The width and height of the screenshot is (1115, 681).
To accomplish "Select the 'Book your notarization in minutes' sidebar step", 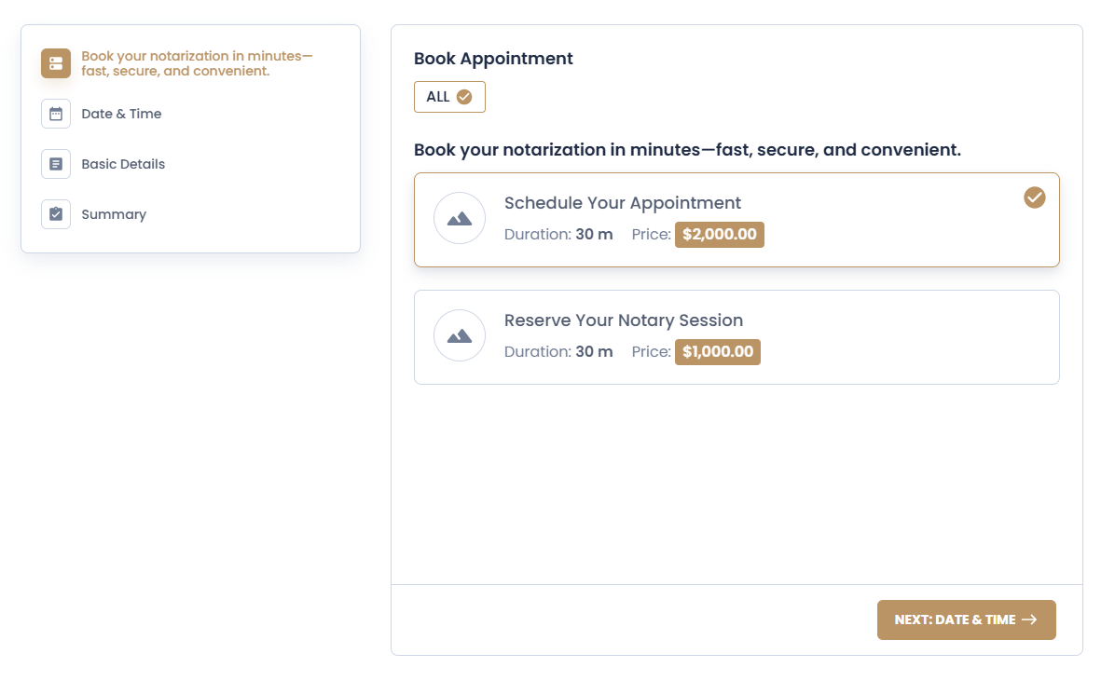I will 197,63.
